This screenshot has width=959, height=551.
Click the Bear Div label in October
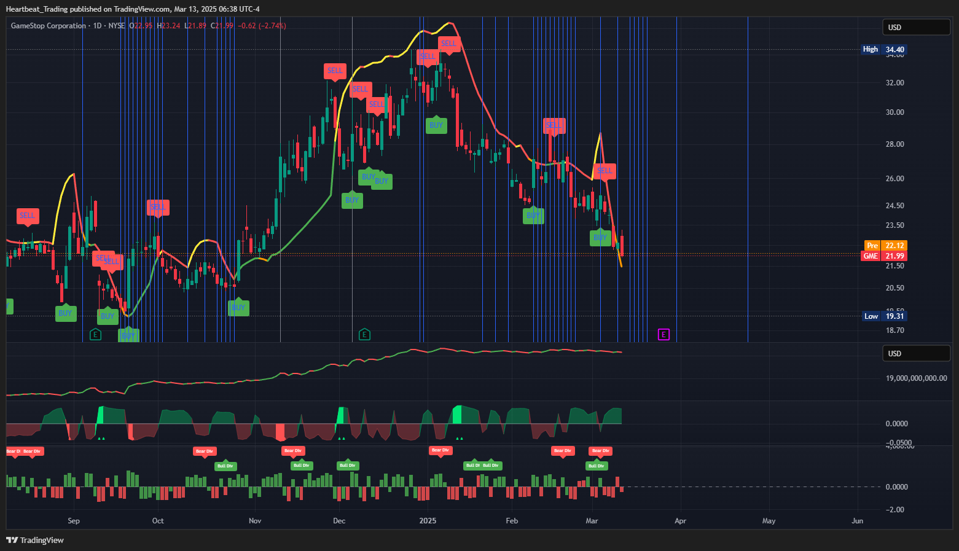205,451
